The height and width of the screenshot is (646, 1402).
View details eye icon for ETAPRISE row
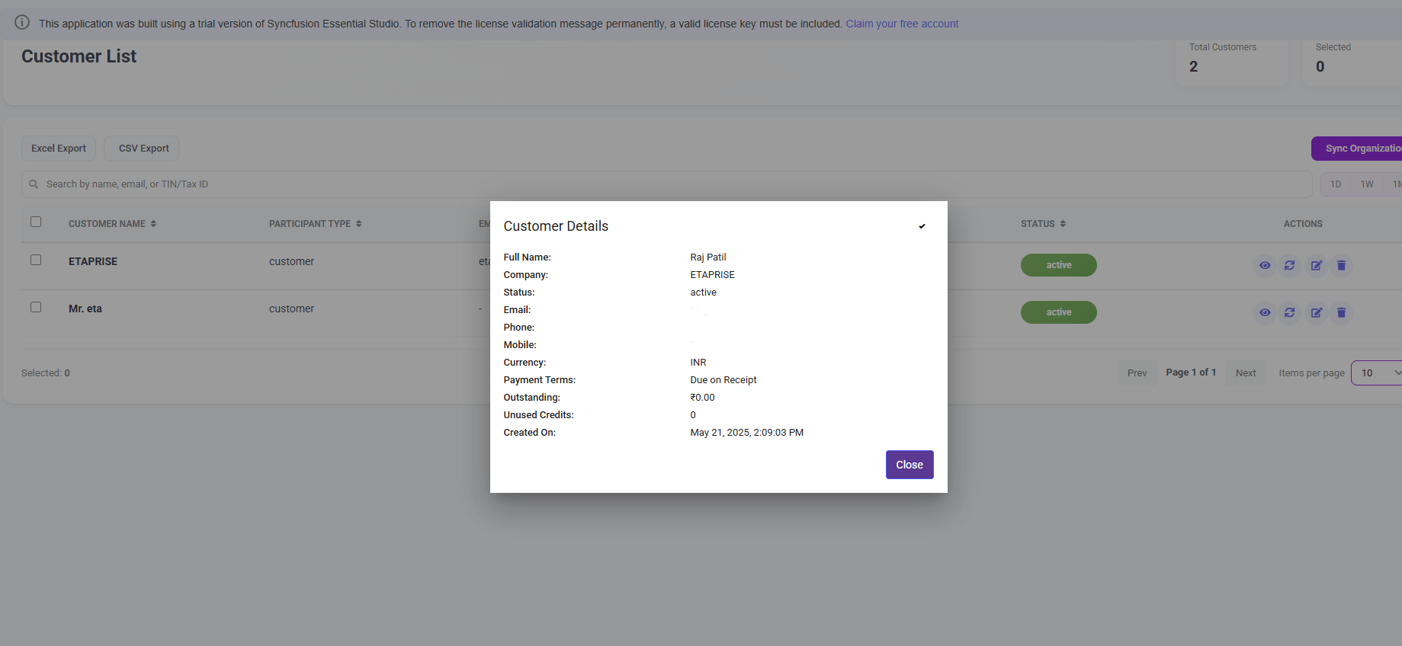coord(1265,265)
